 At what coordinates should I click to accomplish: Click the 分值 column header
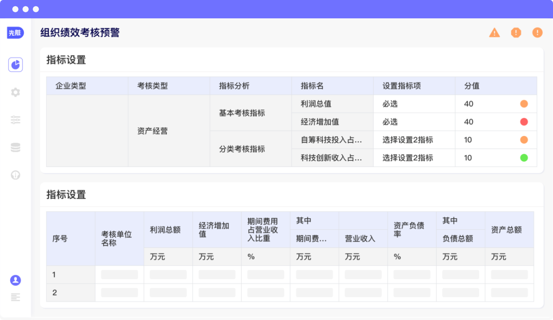(x=472, y=86)
